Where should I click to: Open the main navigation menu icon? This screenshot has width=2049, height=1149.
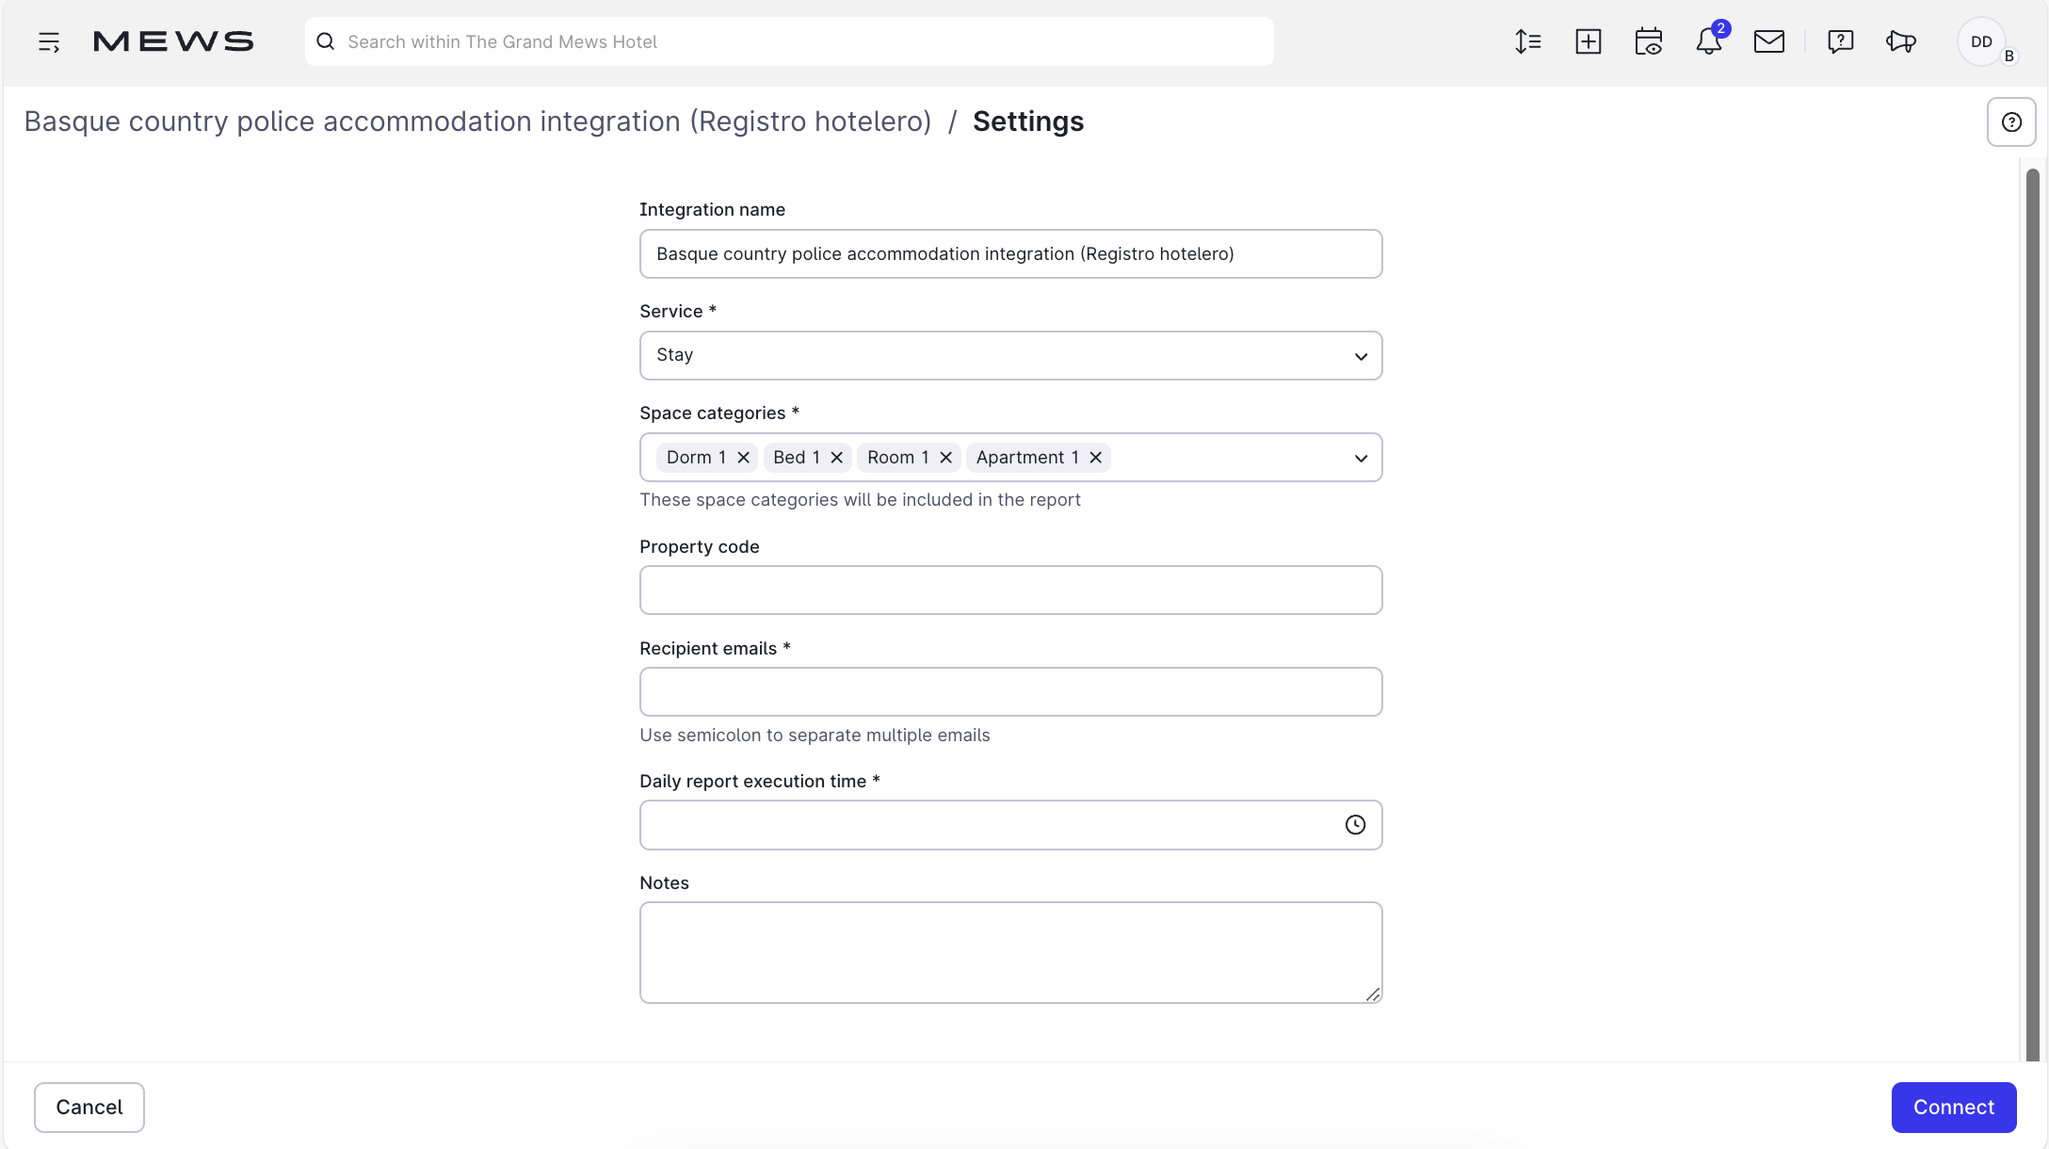(x=49, y=41)
